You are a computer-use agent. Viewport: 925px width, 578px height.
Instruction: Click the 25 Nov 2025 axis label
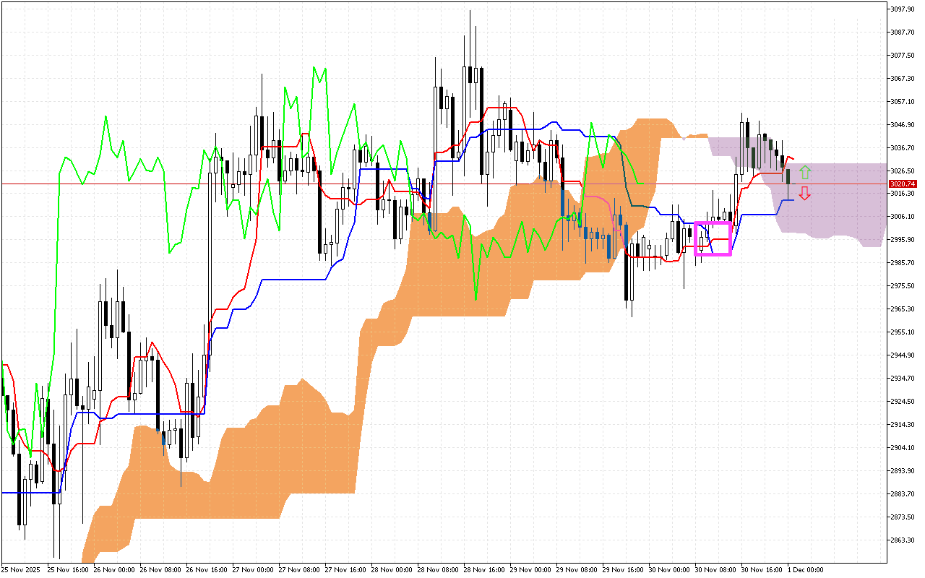[22, 569]
